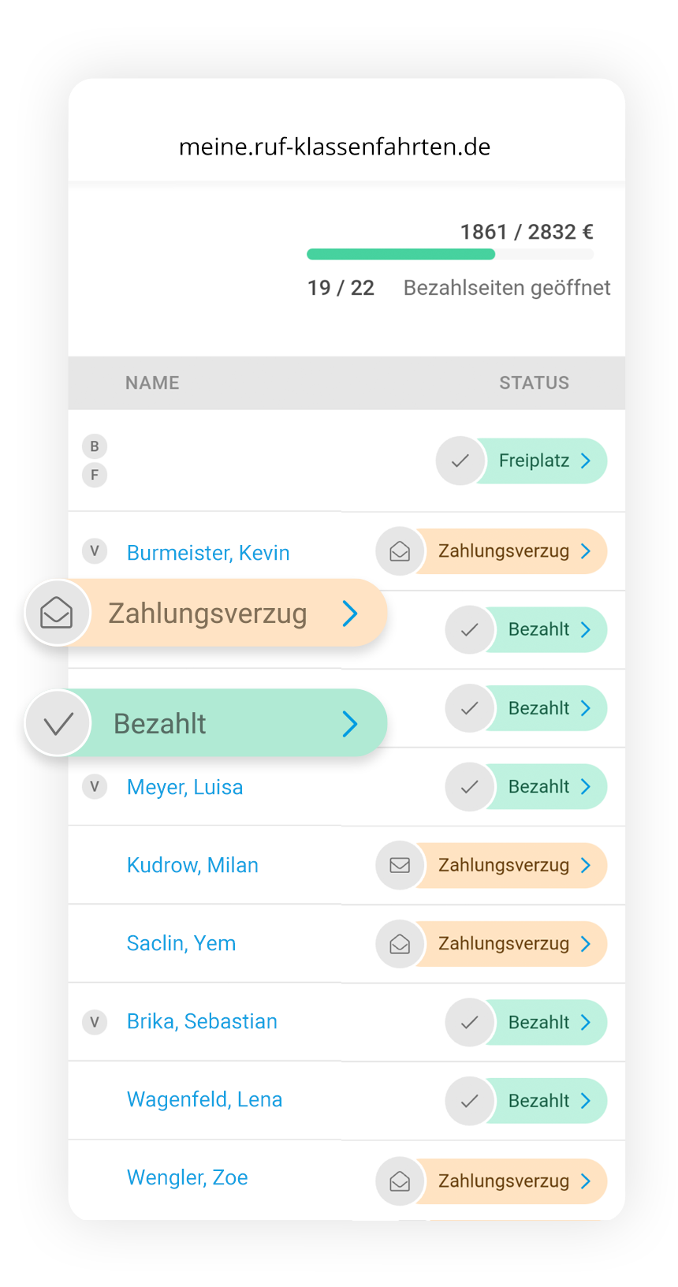Click the closed envelope icon for Kudrow, Milan

click(400, 865)
